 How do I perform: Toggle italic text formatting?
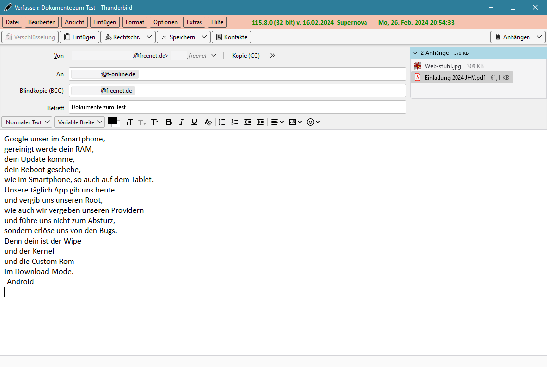click(x=182, y=122)
